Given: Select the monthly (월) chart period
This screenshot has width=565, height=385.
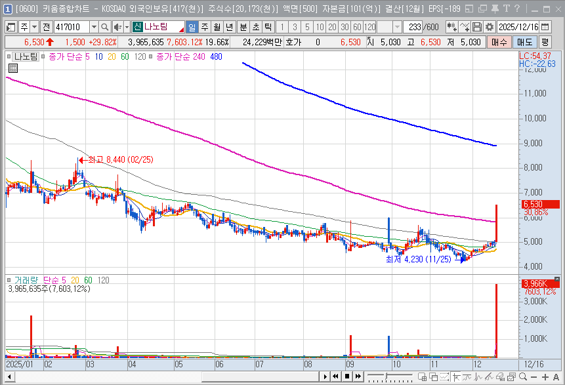Looking at the screenshot, I should pos(217,27).
